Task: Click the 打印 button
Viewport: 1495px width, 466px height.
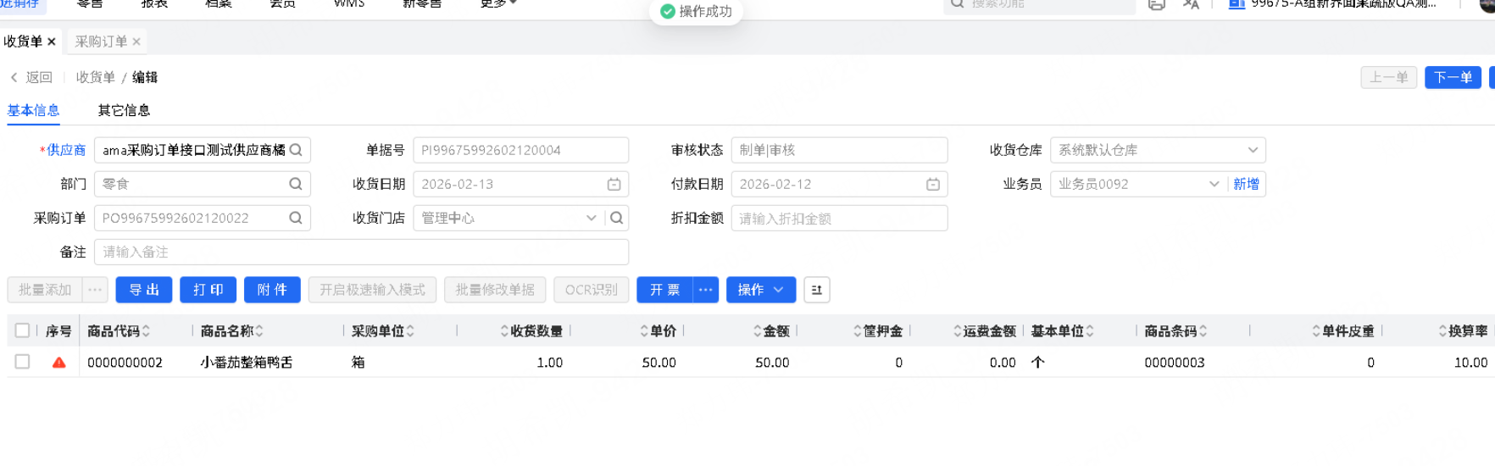Action: 208,290
